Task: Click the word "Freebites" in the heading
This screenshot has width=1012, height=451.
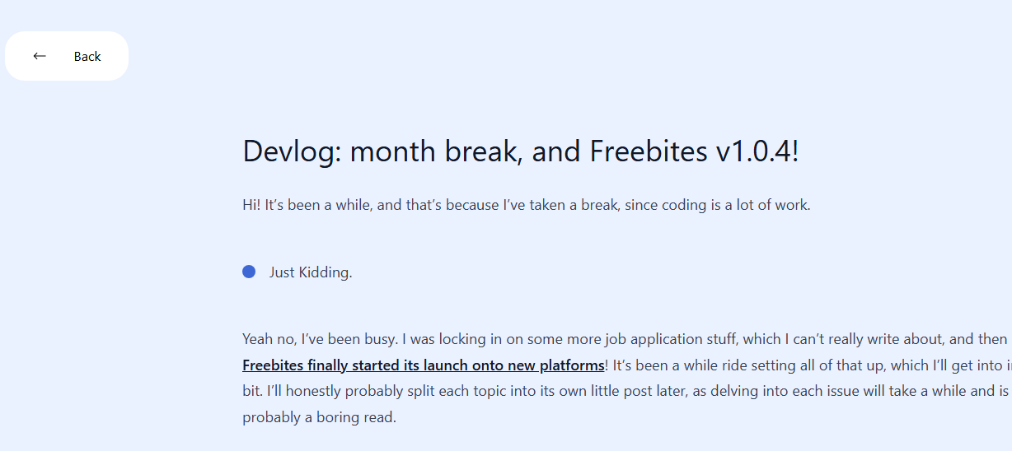Action: pos(649,151)
